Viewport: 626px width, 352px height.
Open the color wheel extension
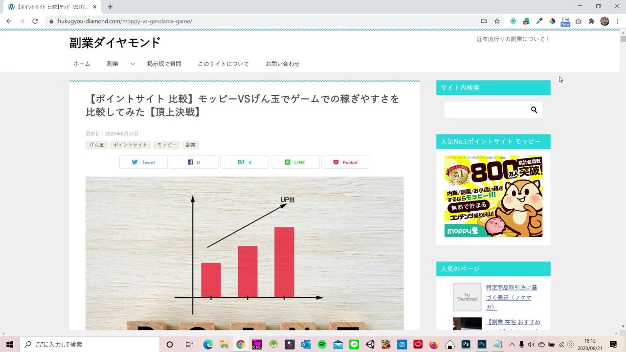pyautogui.click(x=552, y=21)
